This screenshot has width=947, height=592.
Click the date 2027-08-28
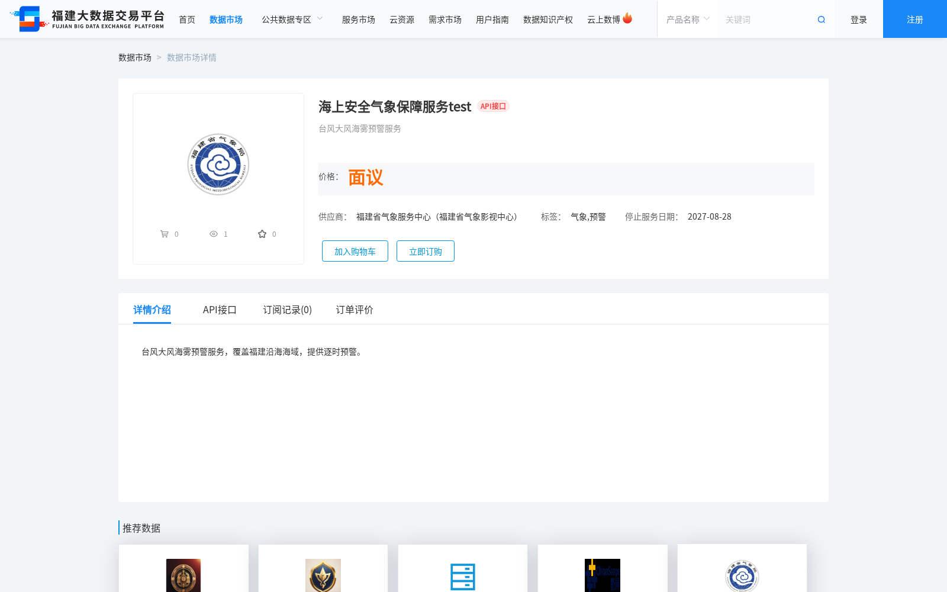pos(710,217)
